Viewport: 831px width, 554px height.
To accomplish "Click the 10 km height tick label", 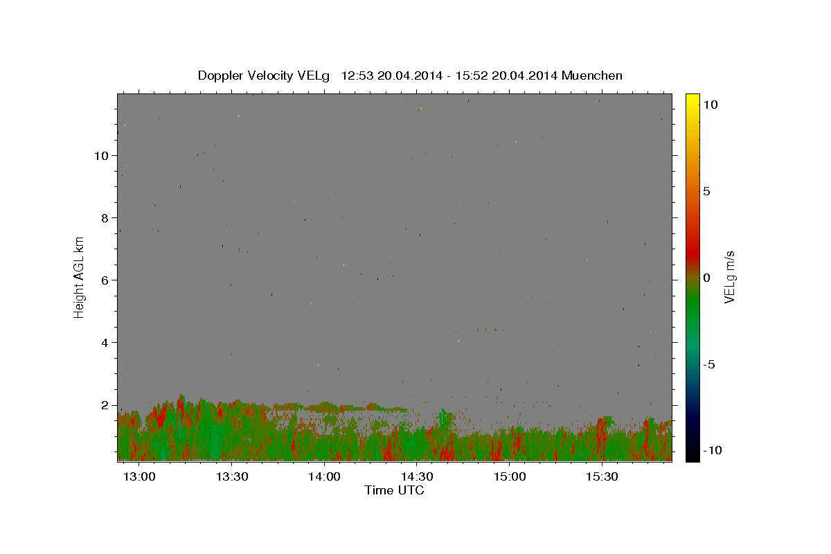I will click(x=100, y=155).
